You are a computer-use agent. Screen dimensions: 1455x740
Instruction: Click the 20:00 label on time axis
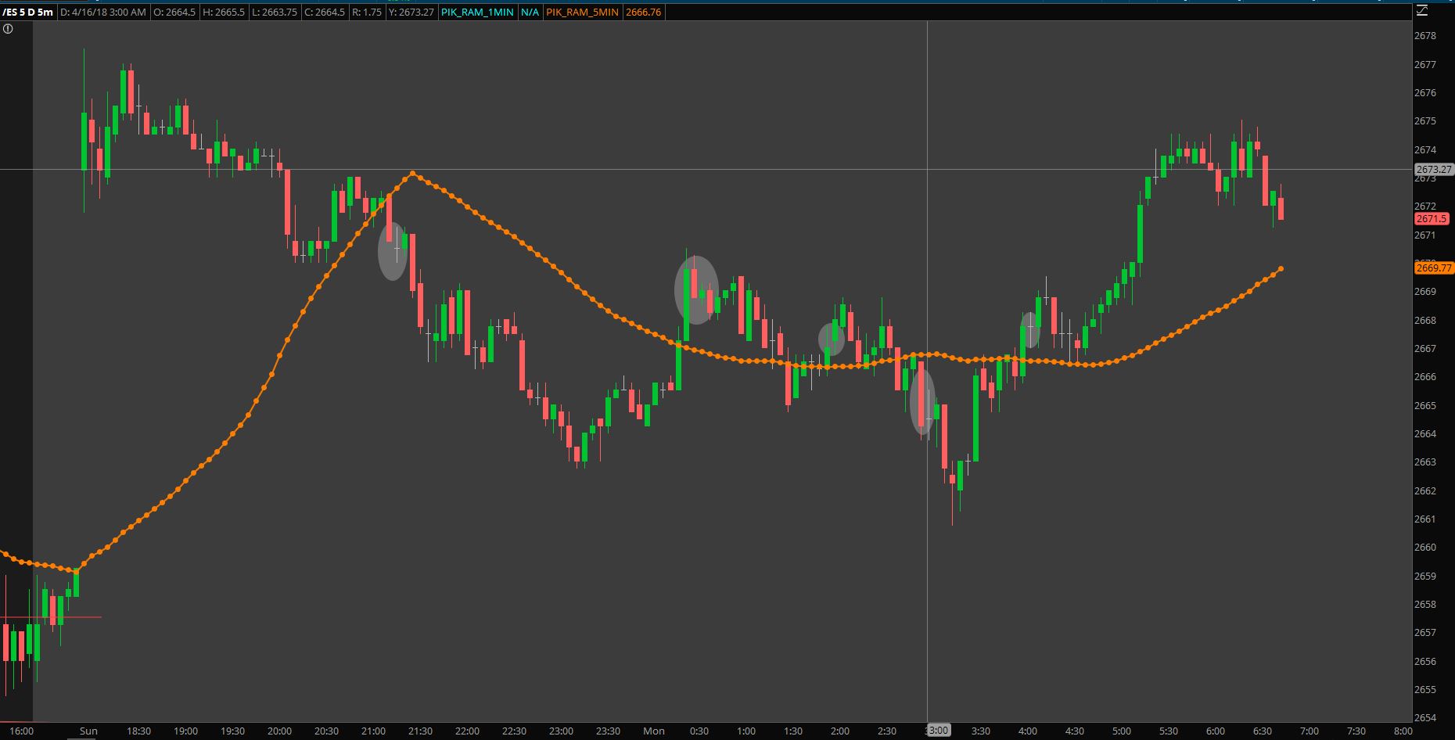(279, 731)
